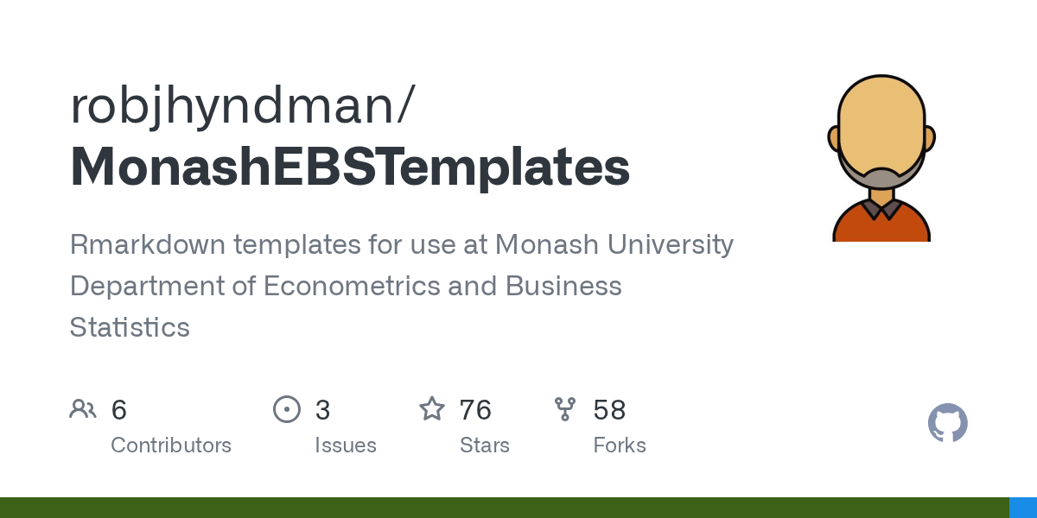Open the MonashEBSTemplates repository title
Viewport: 1037px width, 518px height.
click(350, 168)
